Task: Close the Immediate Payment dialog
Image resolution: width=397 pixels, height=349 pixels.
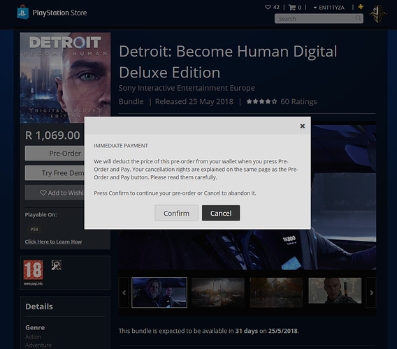Action: coord(303,126)
